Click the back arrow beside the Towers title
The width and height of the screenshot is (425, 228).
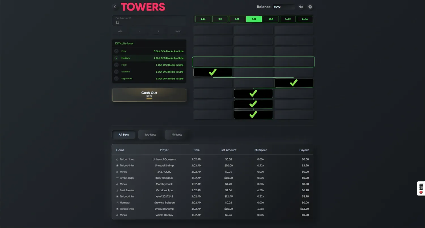click(x=115, y=7)
